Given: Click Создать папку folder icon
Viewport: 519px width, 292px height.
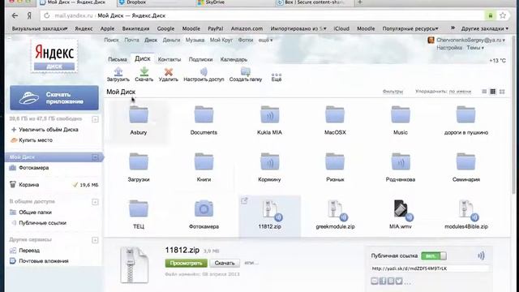Looking at the screenshot, I should (x=246, y=71).
